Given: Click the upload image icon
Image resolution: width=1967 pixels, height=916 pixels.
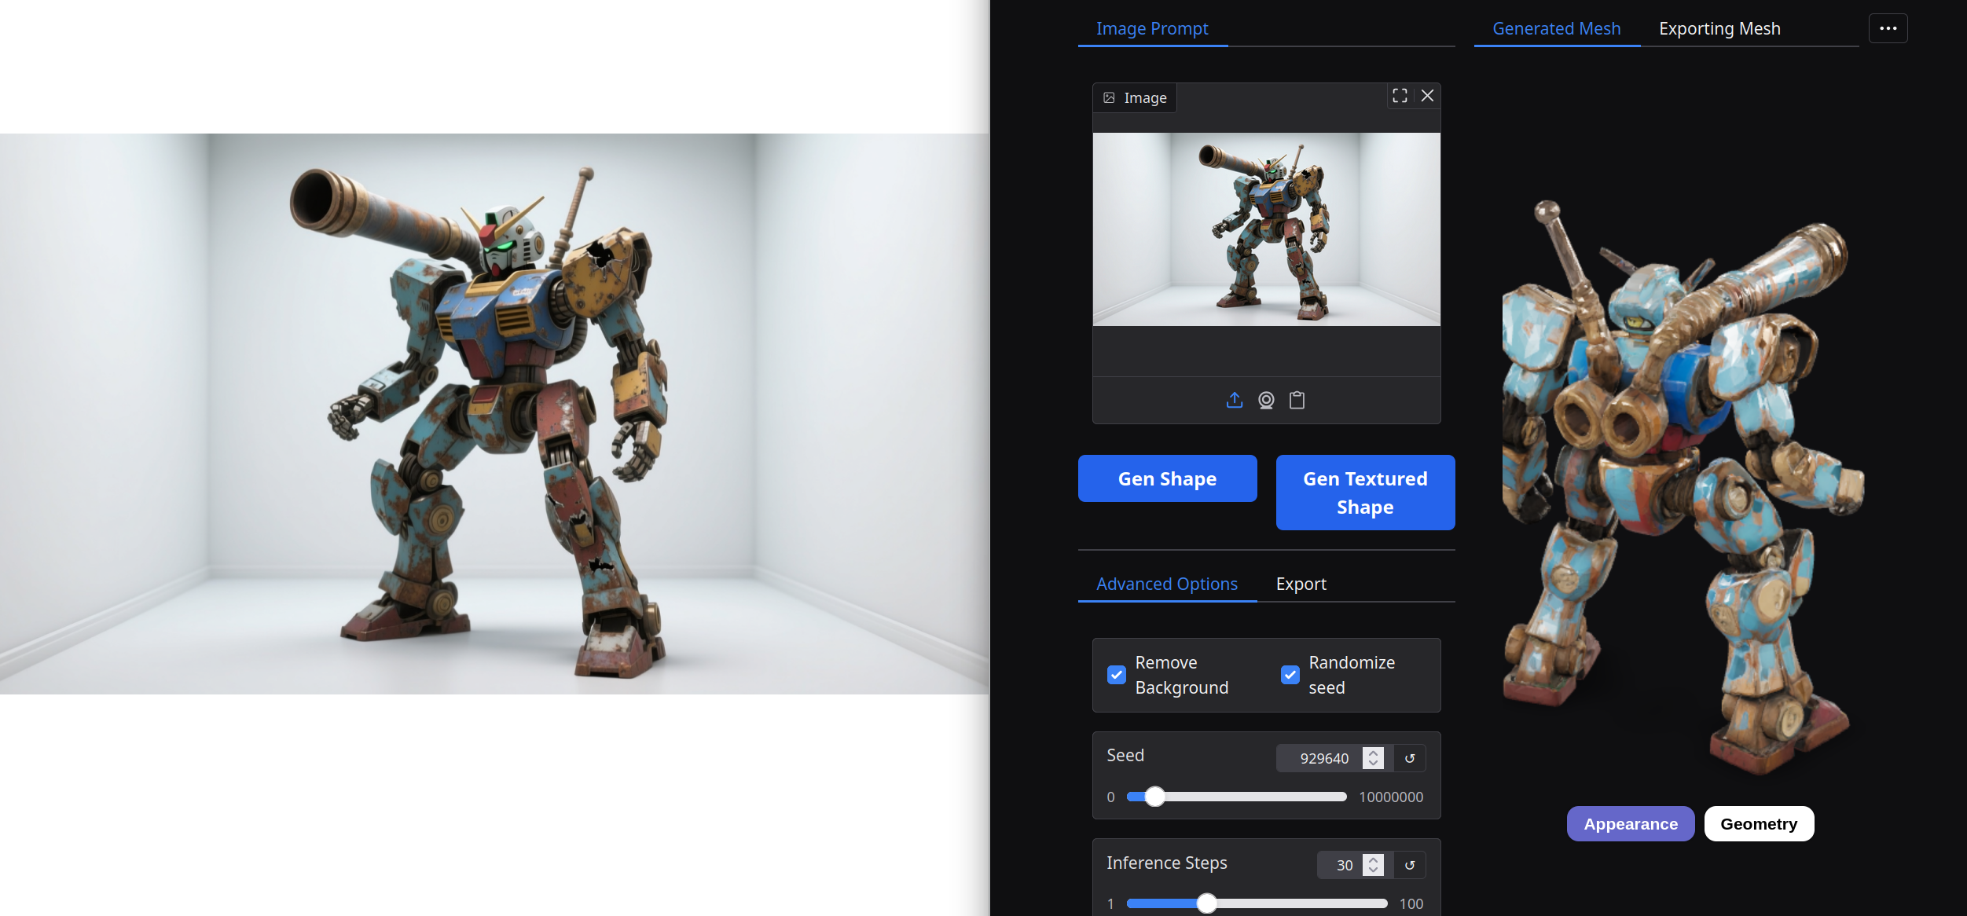Looking at the screenshot, I should point(1235,401).
